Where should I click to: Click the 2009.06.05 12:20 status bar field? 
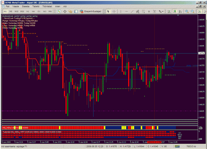pos(95,146)
